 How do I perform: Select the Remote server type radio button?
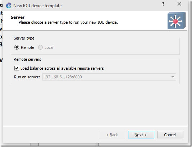tap(17, 47)
